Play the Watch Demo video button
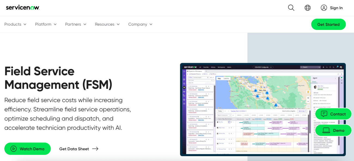This screenshot has width=354, height=161. click(x=28, y=149)
